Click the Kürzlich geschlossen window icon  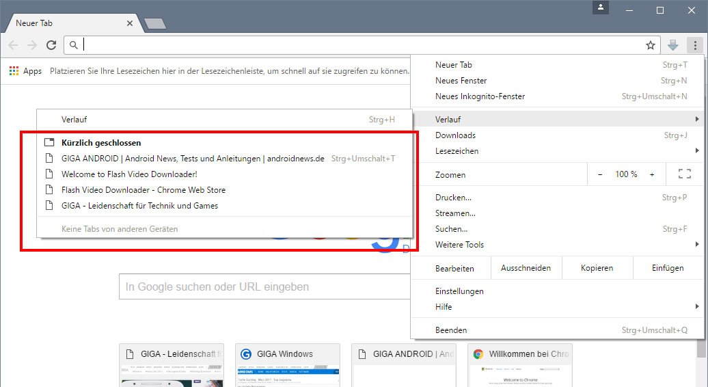pyautogui.click(x=49, y=143)
